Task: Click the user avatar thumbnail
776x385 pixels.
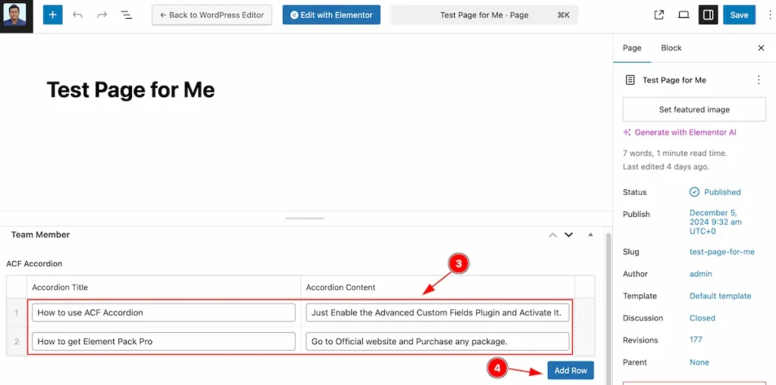Action: [x=17, y=17]
